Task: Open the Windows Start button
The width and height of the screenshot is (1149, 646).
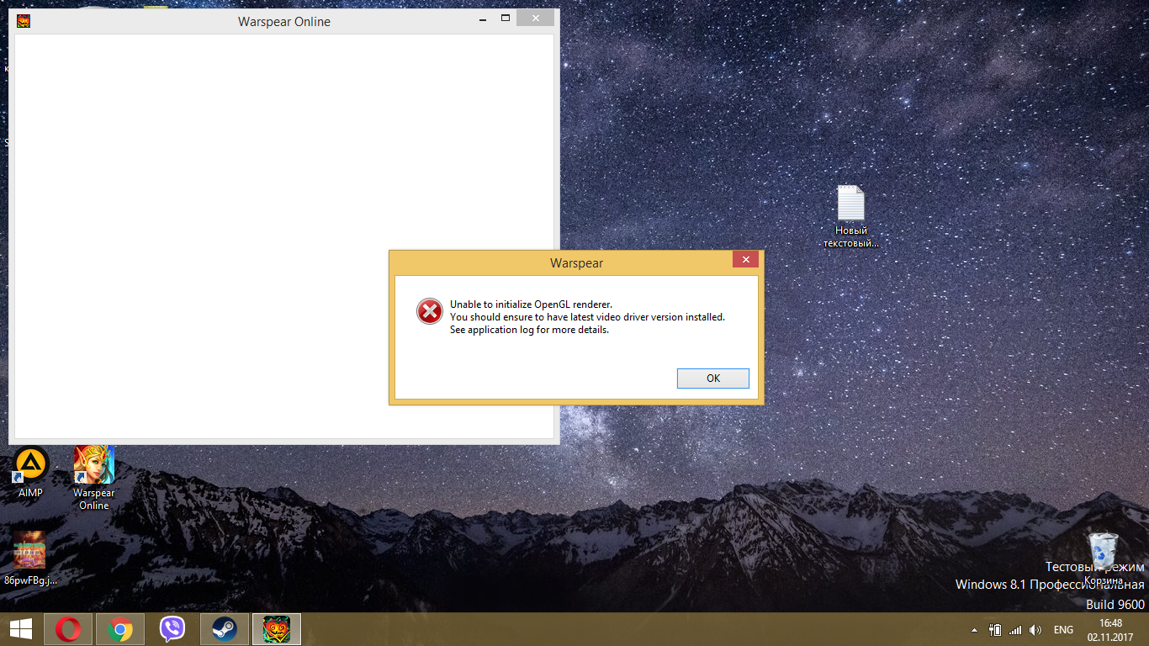Action: tap(21, 629)
